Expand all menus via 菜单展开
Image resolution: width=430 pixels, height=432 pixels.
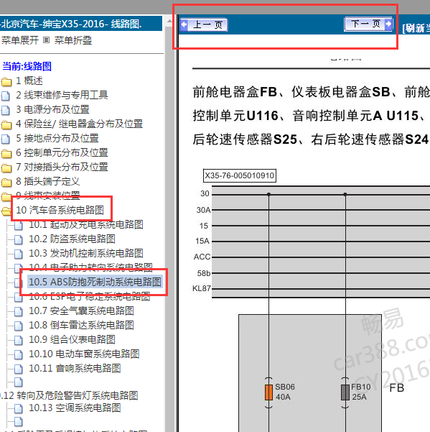[x=20, y=40]
